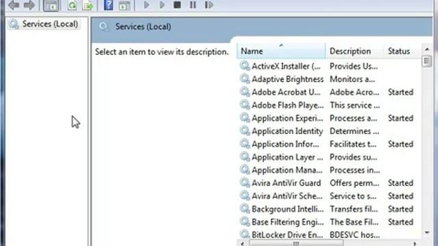Toggle the Show/Hide Console Tree toolbar icon
The image size is (438, 246).
click(51, 5)
